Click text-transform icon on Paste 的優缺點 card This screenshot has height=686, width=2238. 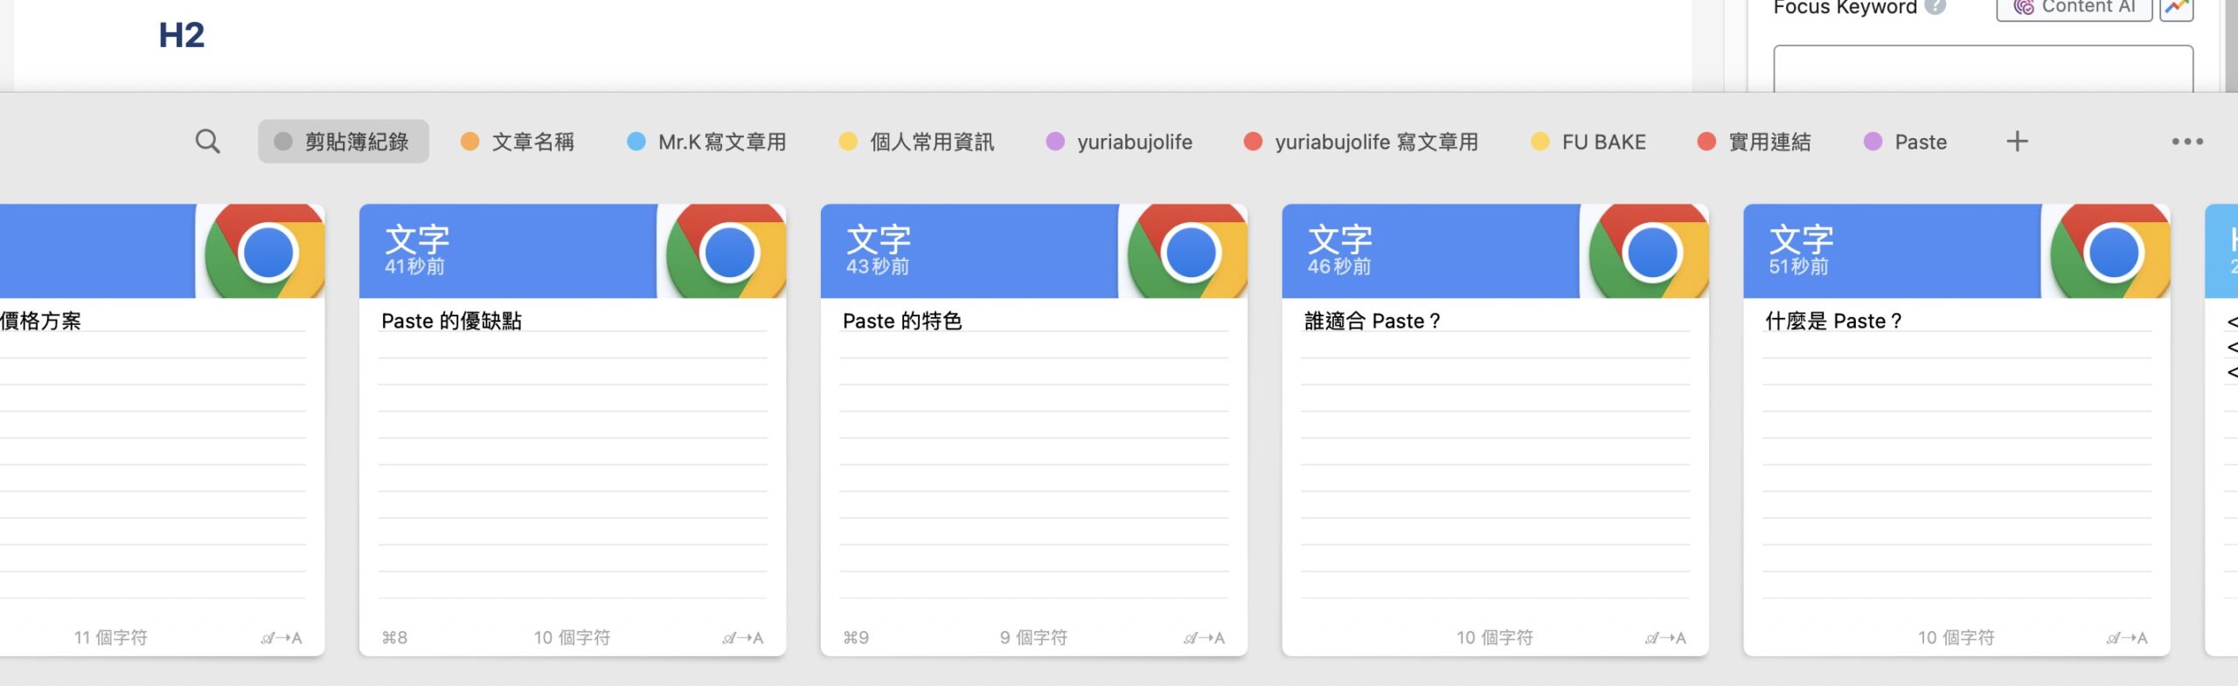[743, 638]
